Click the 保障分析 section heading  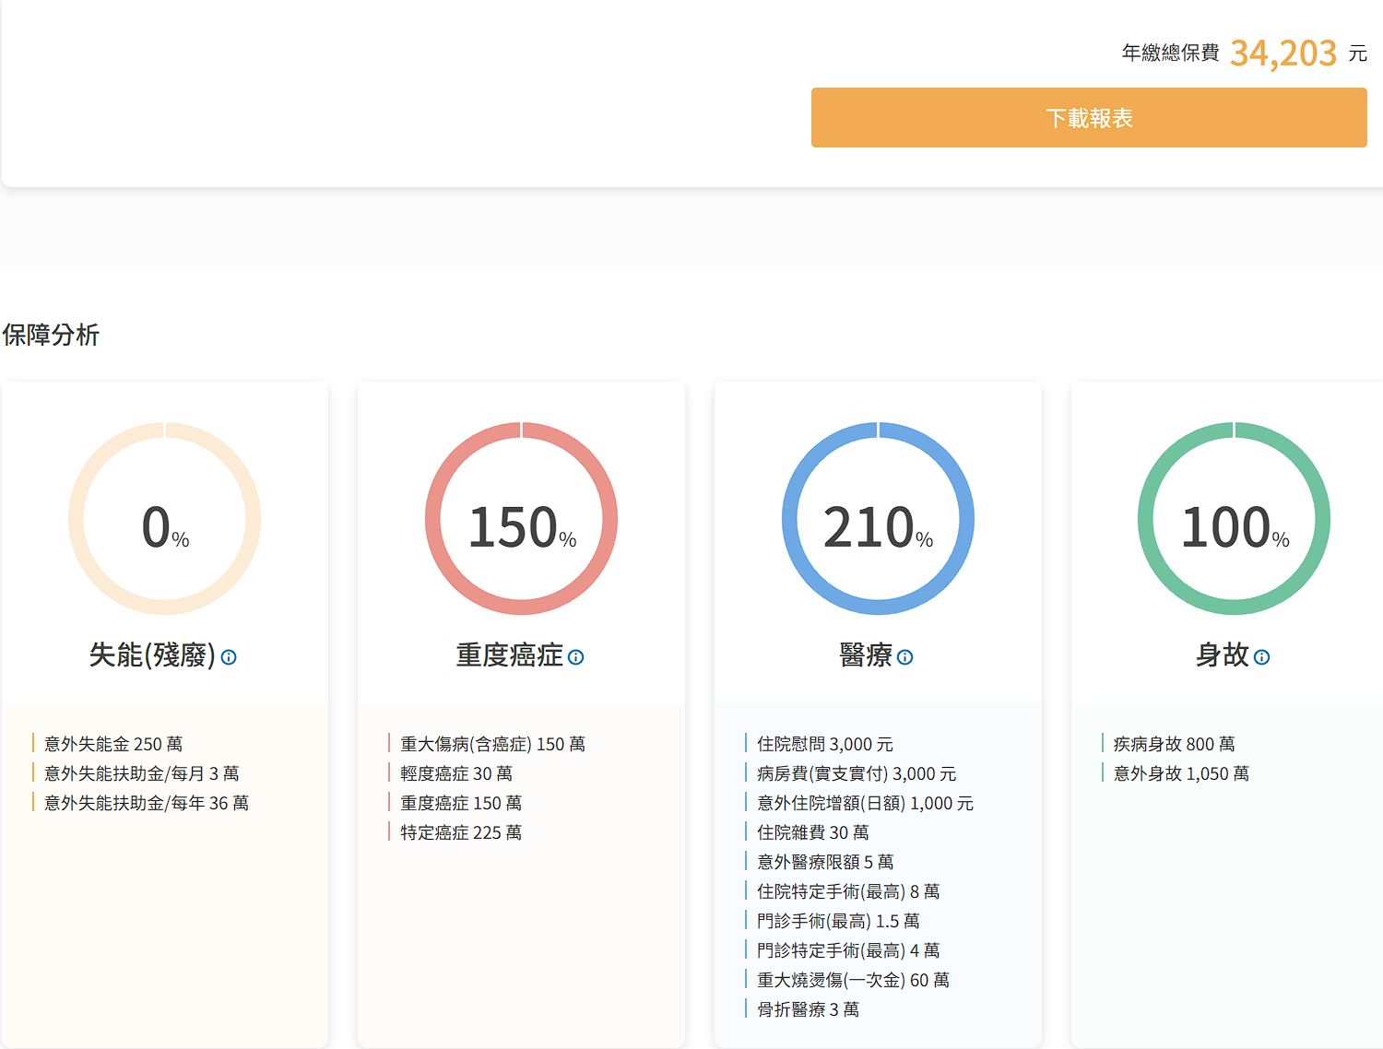click(51, 335)
